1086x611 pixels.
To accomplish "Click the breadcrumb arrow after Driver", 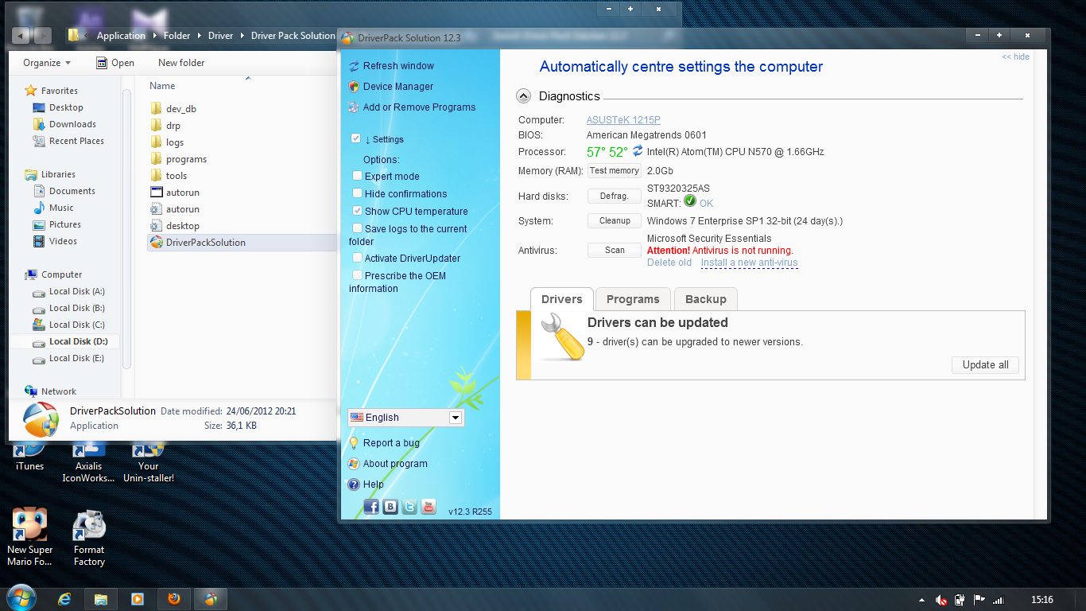I will pyautogui.click(x=242, y=36).
